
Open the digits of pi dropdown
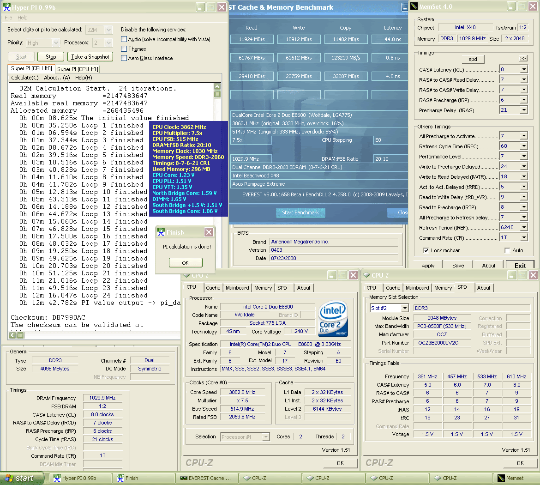point(108,30)
